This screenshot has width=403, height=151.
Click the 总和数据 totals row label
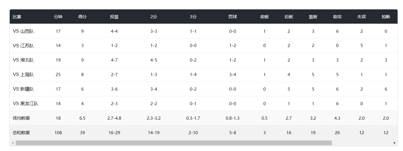21,132
